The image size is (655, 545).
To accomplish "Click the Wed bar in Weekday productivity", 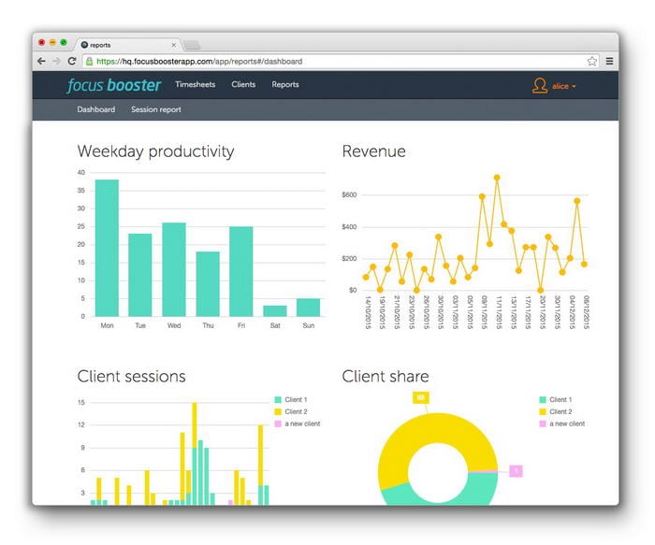I will 174,269.
